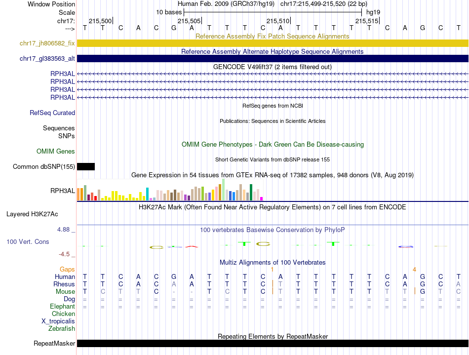Viewport: 469px width, 355px height.
Task: Click the tall light green GTEx expression bar
Action: (224, 190)
